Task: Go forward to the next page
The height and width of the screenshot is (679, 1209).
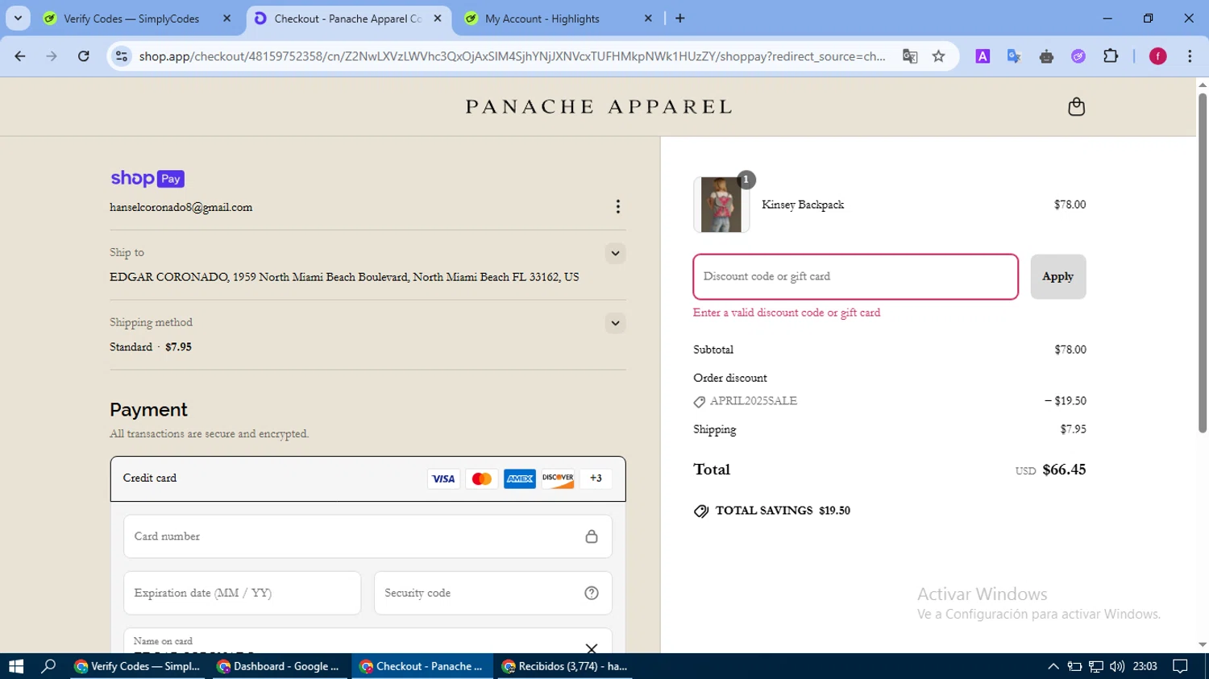Action: (52, 56)
